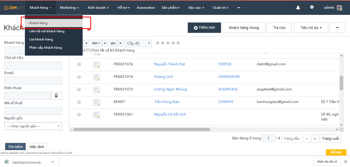Edit record FB0031074 via its edit icon
The height and width of the screenshot is (167, 350).
[97, 77]
